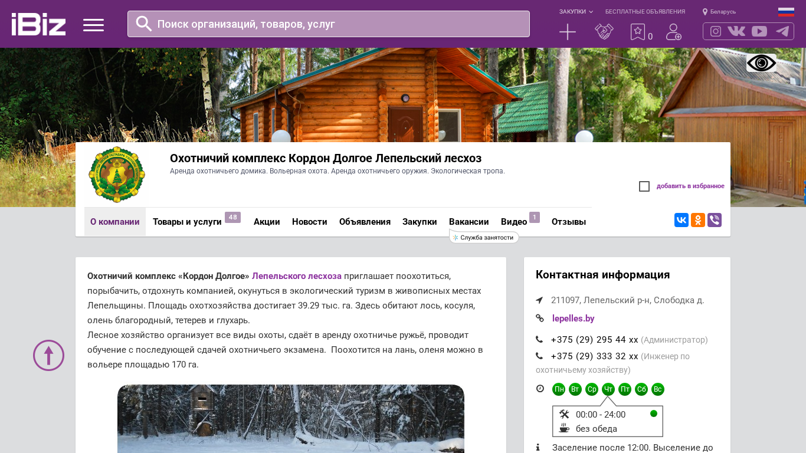806x453 pixels.
Task: Click the magnifier search icon
Action: pos(144,24)
